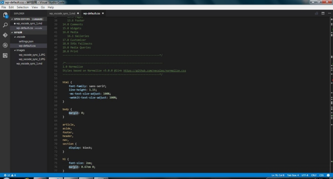The height and width of the screenshot is (179, 333).
Task: Open wp_vscode_sync_2.JPG in images
Action: (32, 59)
